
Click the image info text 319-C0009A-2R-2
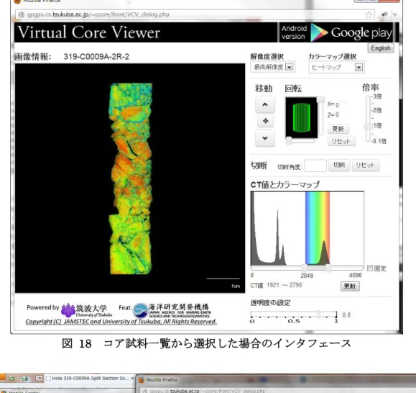96,57
